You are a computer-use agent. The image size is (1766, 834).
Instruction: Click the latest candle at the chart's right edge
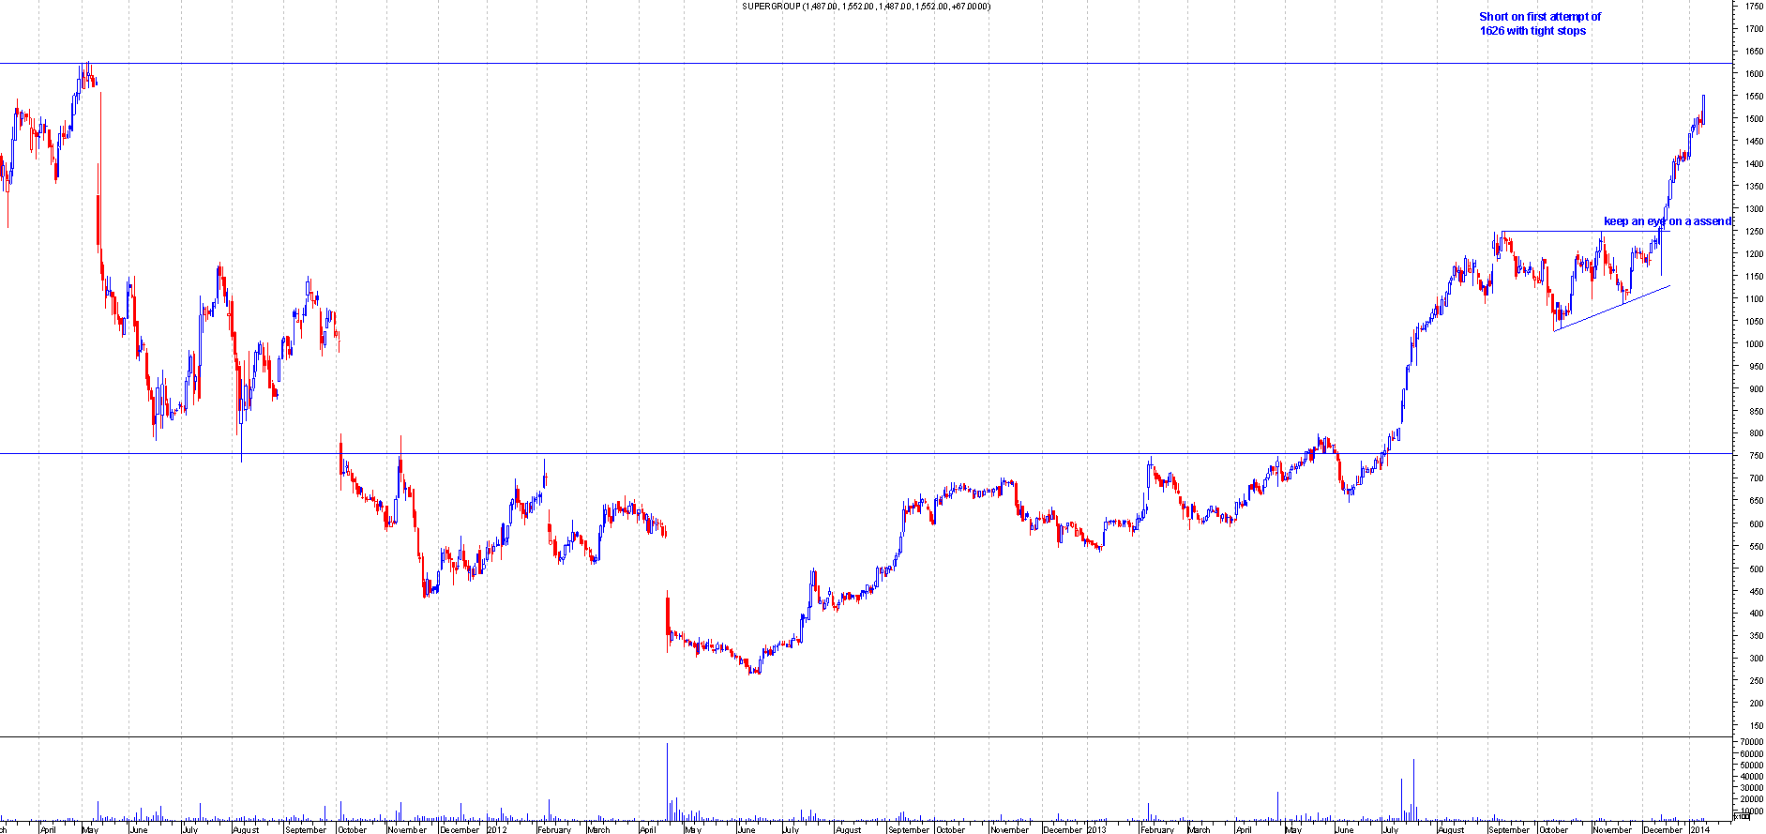(x=1703, y=108)
